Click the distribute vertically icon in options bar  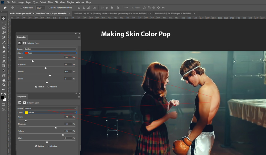point(94,8)
